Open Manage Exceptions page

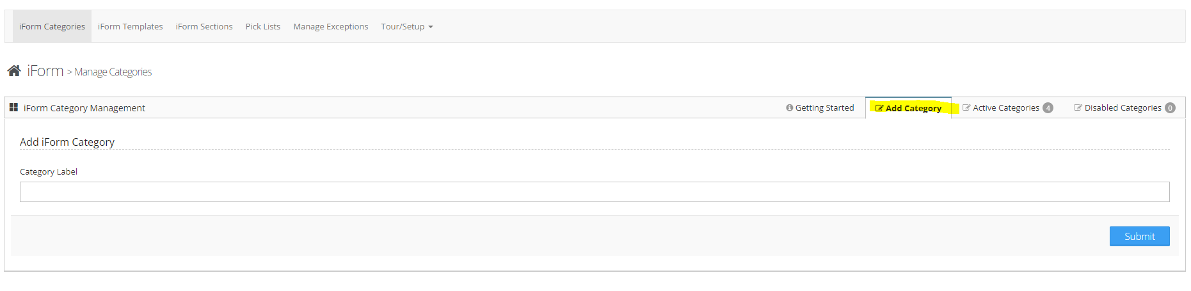pos(331,27)
